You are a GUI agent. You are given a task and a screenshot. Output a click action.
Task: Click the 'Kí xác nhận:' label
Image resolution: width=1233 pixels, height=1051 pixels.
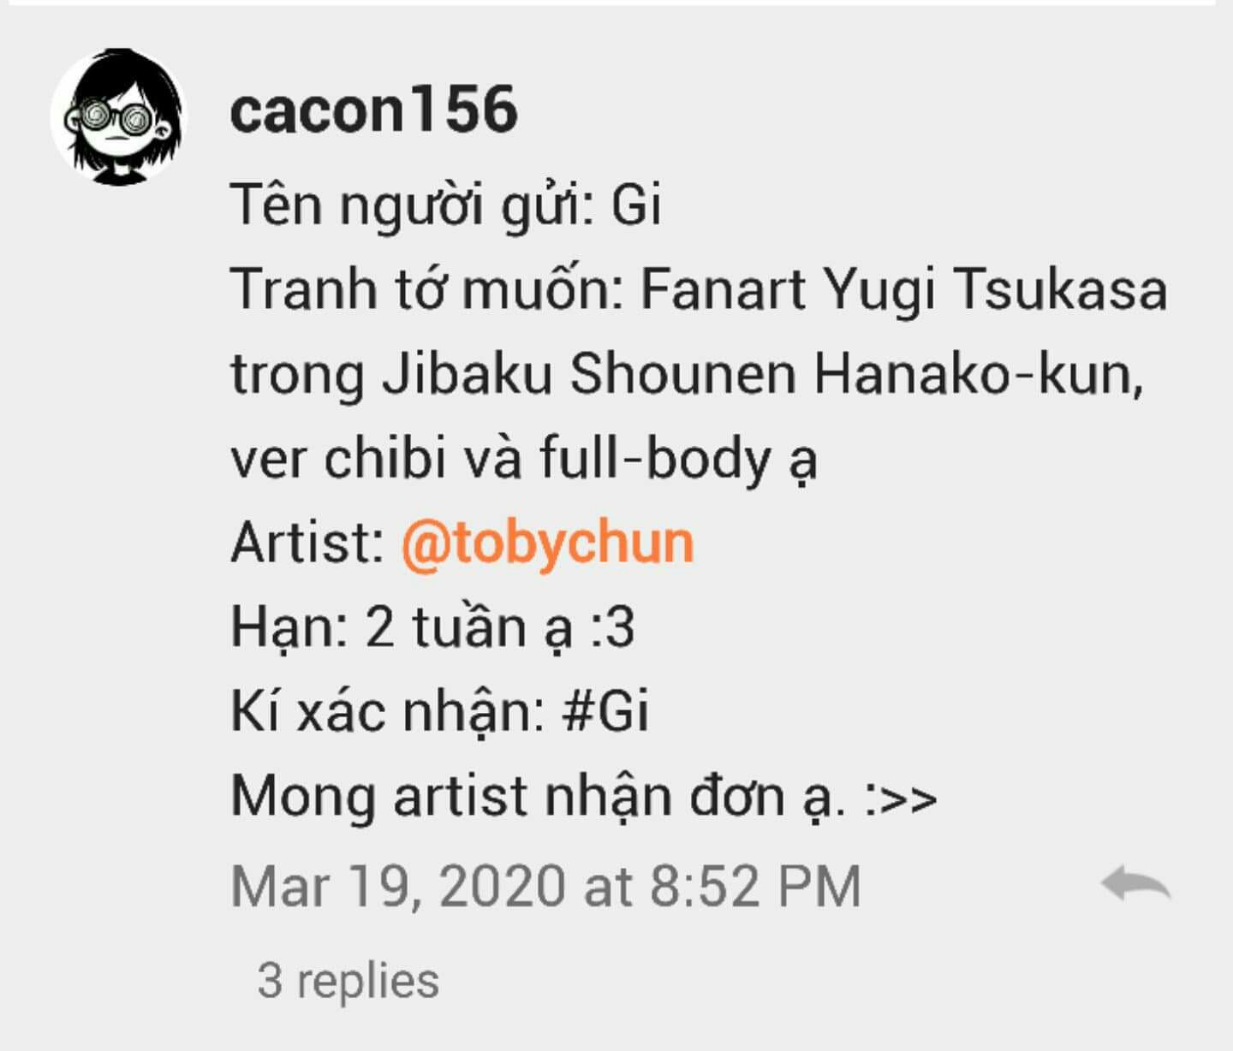coord(388,711)
